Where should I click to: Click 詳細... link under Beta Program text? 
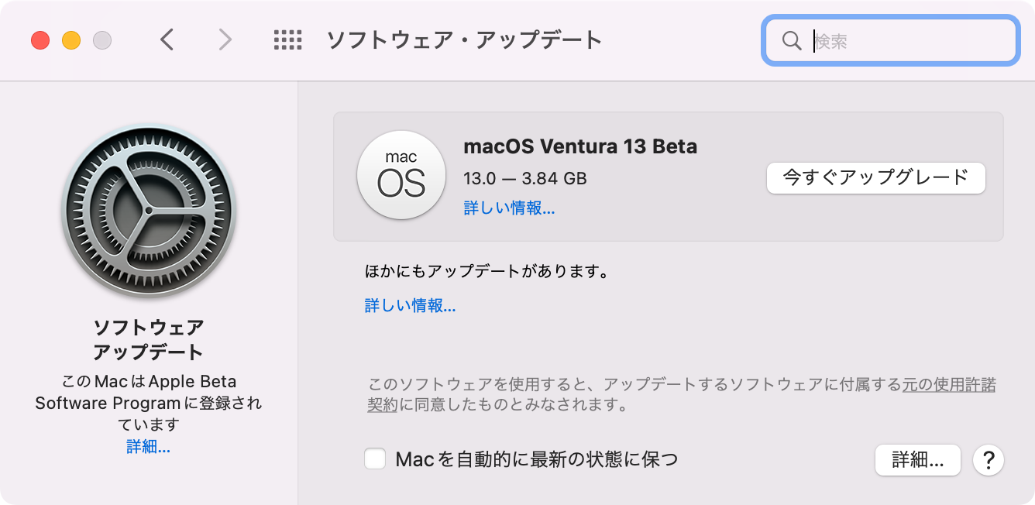click(x=149, y=446)
